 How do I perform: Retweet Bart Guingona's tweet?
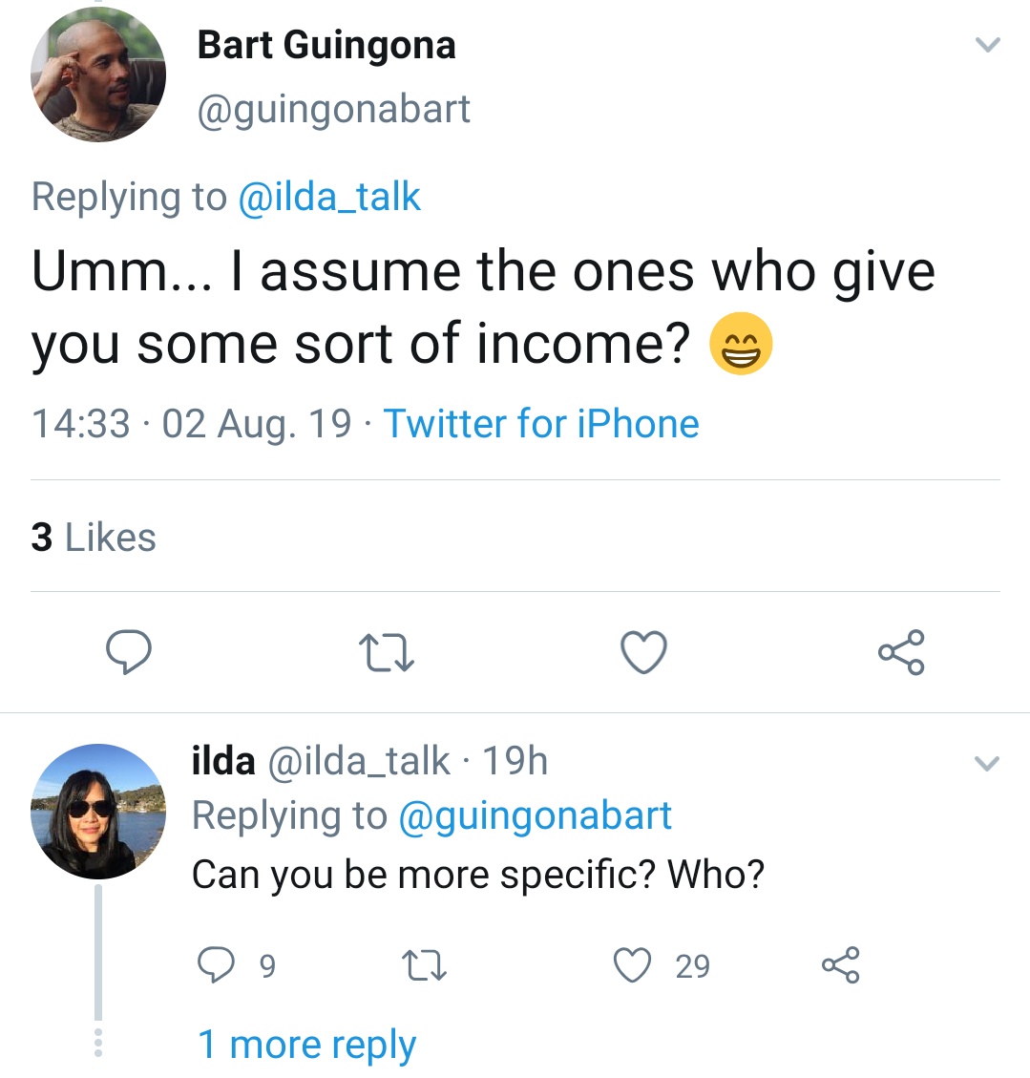click(386, 653)
